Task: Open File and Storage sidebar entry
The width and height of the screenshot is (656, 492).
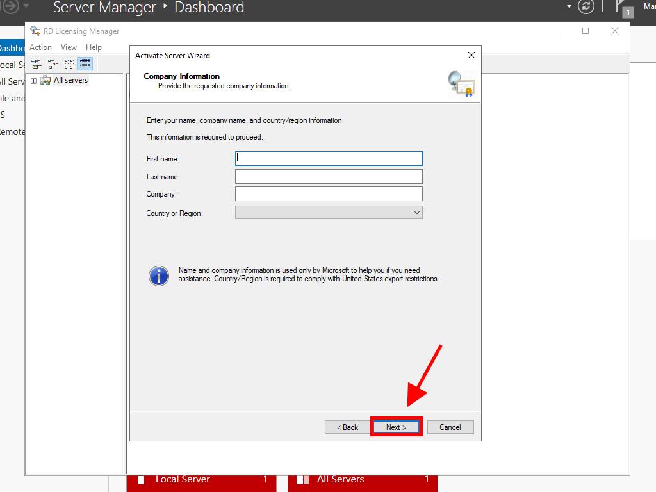Action: coord(13,98)
